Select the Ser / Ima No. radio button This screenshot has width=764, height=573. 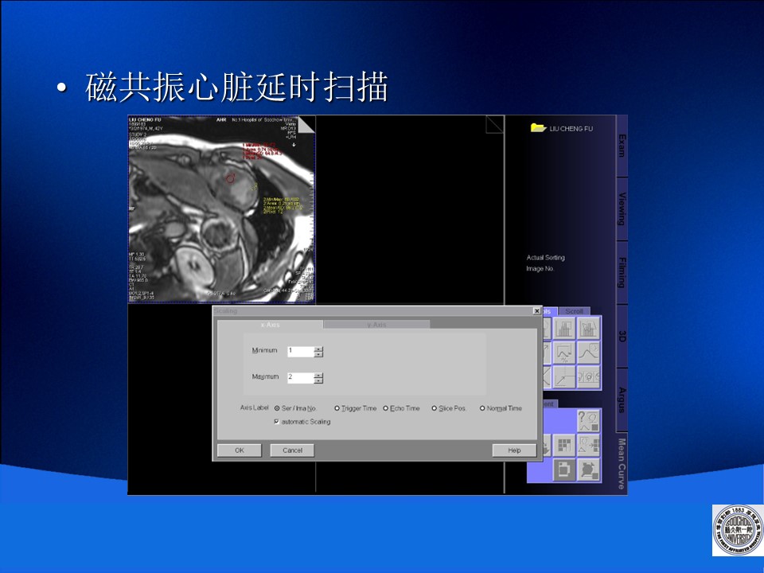[x=277, y=408]
